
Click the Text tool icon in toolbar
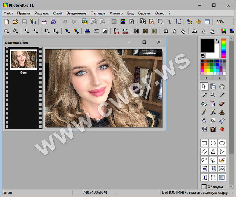169,22
